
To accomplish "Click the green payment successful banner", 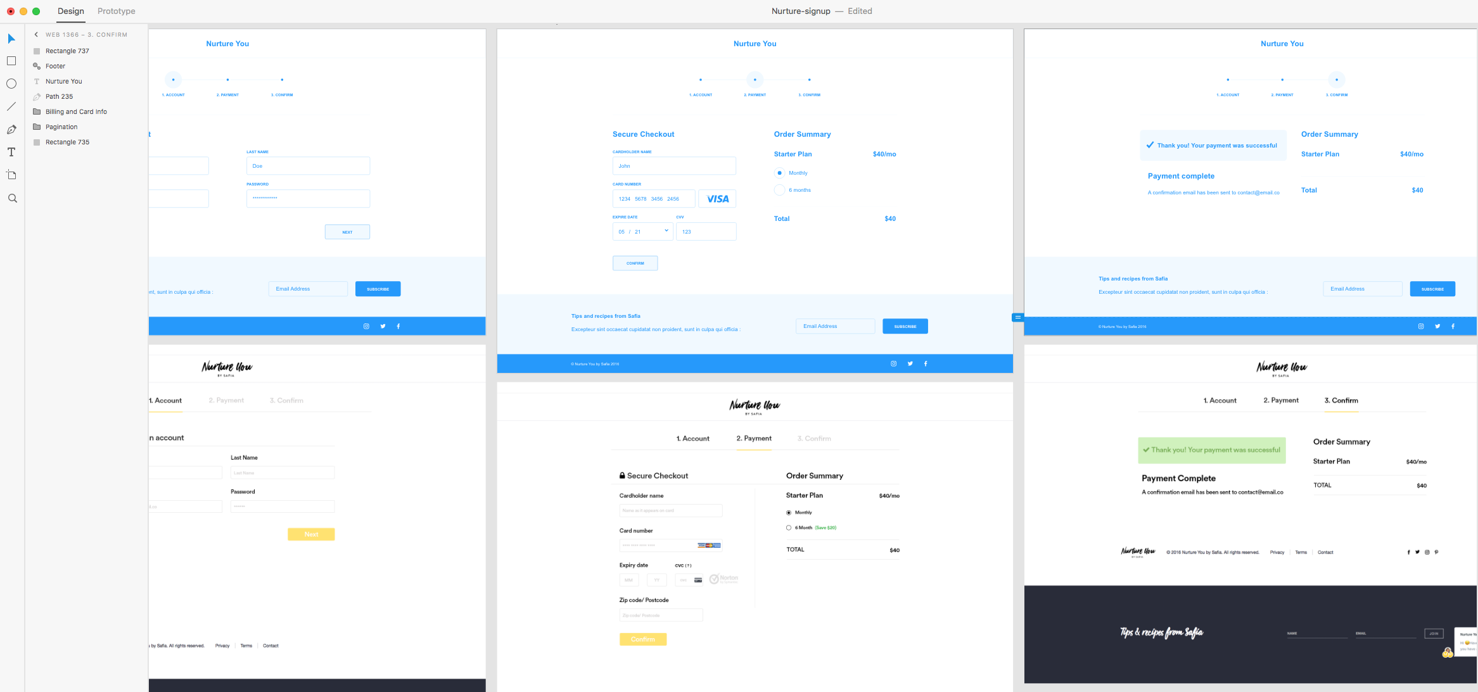I will point(1212,450).
